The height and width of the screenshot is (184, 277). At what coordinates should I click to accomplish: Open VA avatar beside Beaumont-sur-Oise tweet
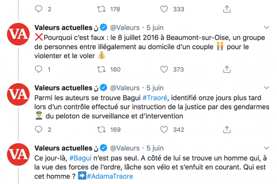(x=18, y=34)
